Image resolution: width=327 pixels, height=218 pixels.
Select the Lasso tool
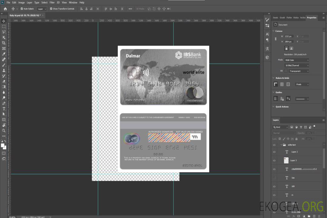[x=4, y=32]
